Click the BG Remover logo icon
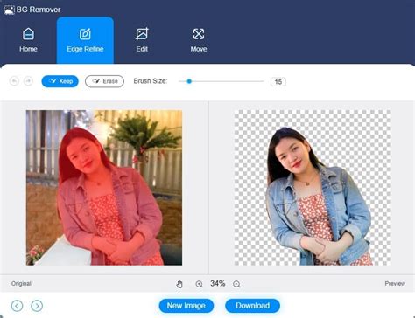The image size is (415, 318). [x=9, y=10]
